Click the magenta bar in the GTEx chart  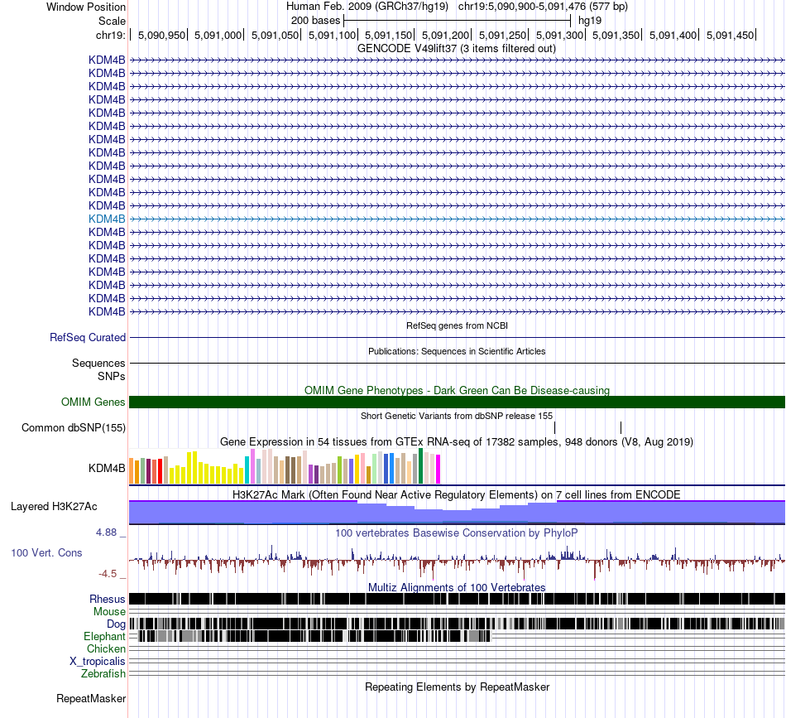click(x=439, y=469)
